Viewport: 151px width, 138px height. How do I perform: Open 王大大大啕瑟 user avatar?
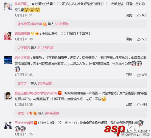8,125
